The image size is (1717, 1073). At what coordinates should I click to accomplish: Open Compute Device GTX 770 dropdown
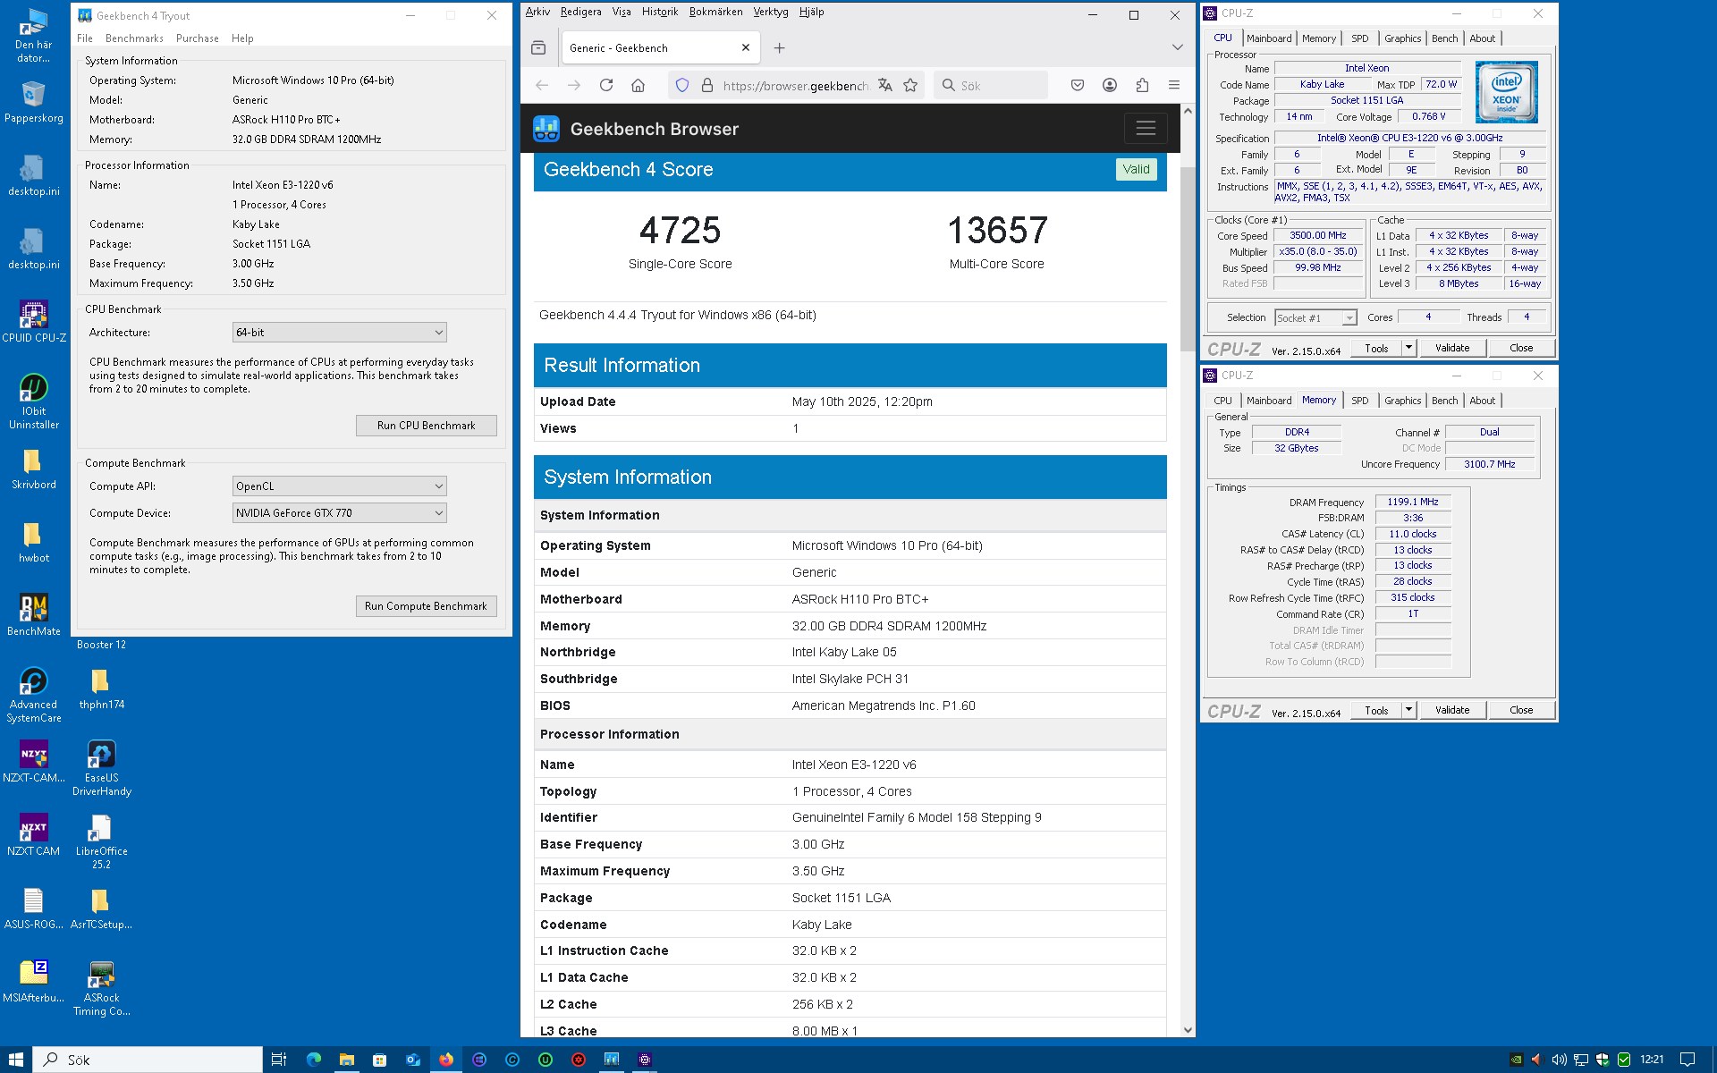339,513
